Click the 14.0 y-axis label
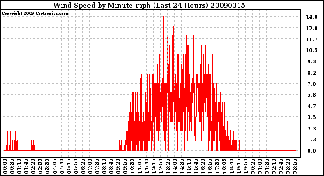This screenshot has width=324, height=176. coord(312,17)
